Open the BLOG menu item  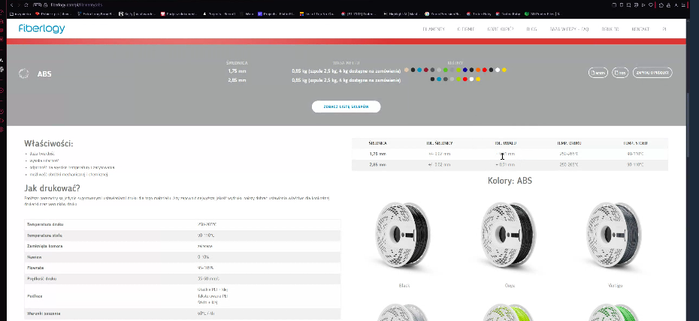531,29
